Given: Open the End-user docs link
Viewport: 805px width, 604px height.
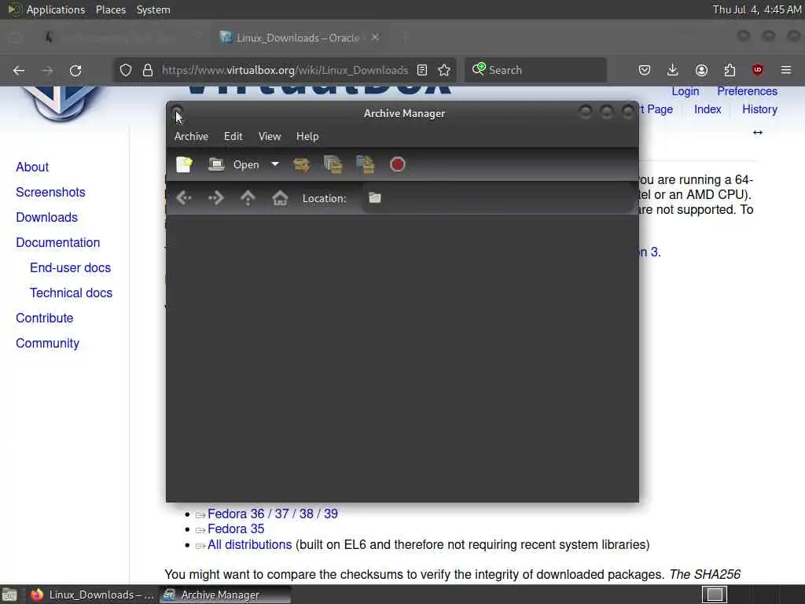Looking at the screenshot, I should 70,267.
